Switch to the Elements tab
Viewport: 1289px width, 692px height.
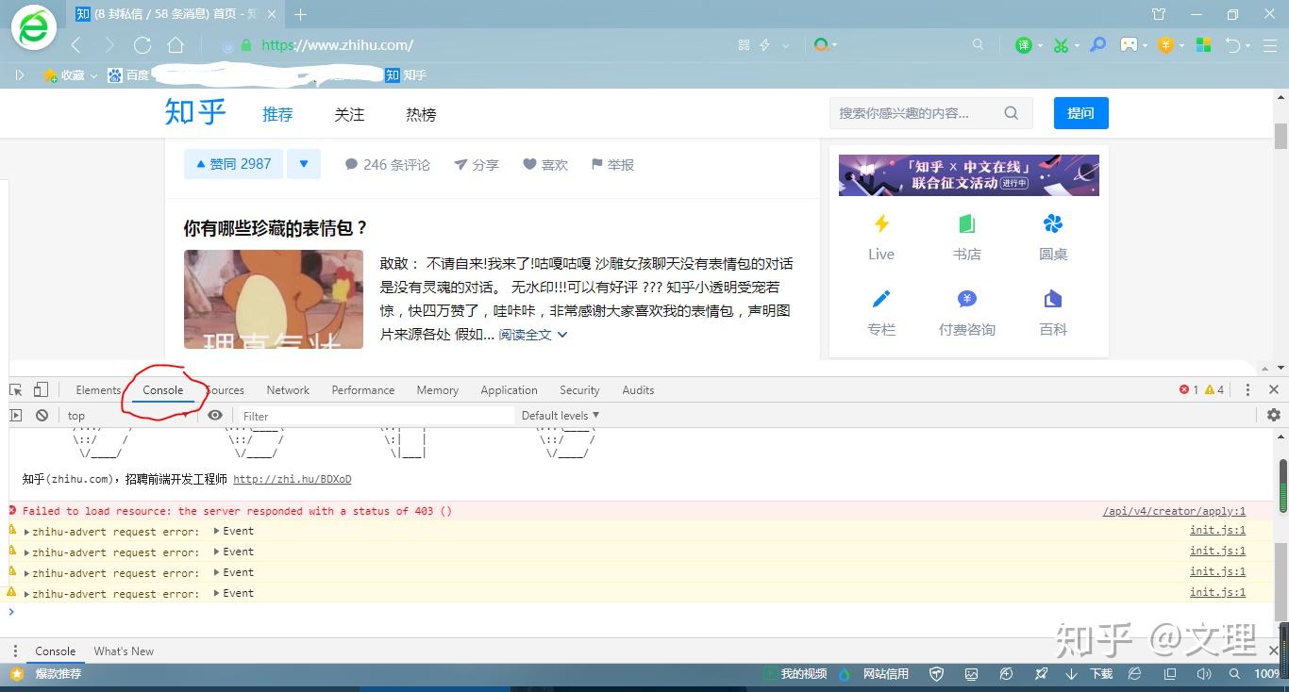(98, 389)
